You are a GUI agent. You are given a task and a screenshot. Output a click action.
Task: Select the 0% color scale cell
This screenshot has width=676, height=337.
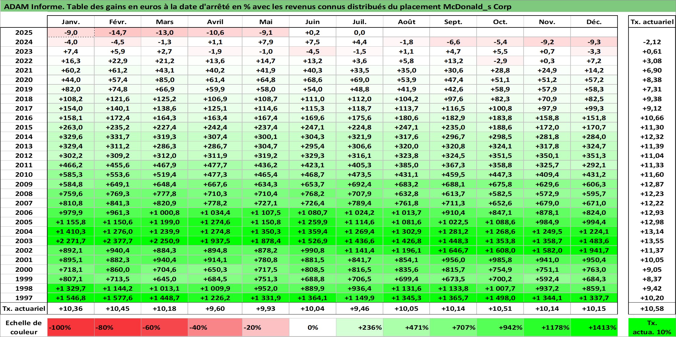(x=313, y=328)
